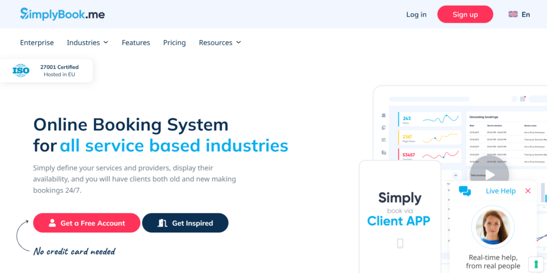
Task: Click the Live Help chat bubble icon
Action: [465, 191]
